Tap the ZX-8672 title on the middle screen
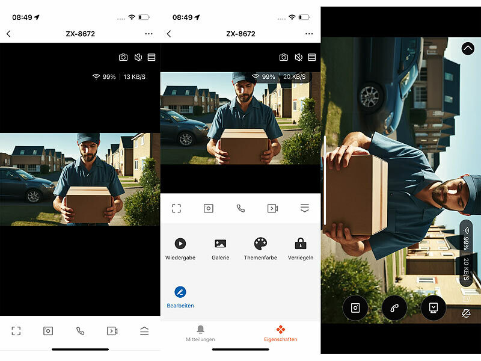This screenshot has width=481, height=361. click(x=241, y=34)
